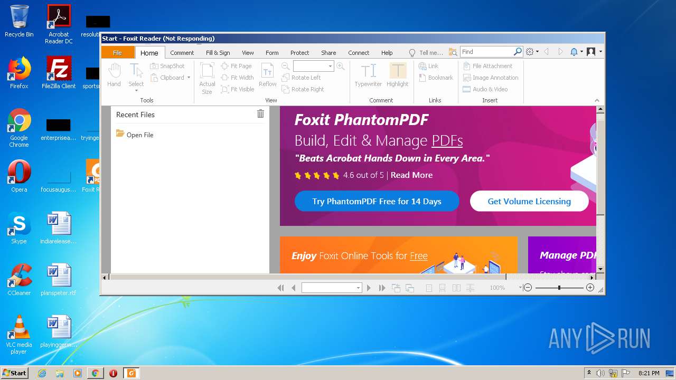Open Google Chrome desktop shortcut
Image resolution: width=676 pixels, height=380 pixels.
click(x=19, y=128)
